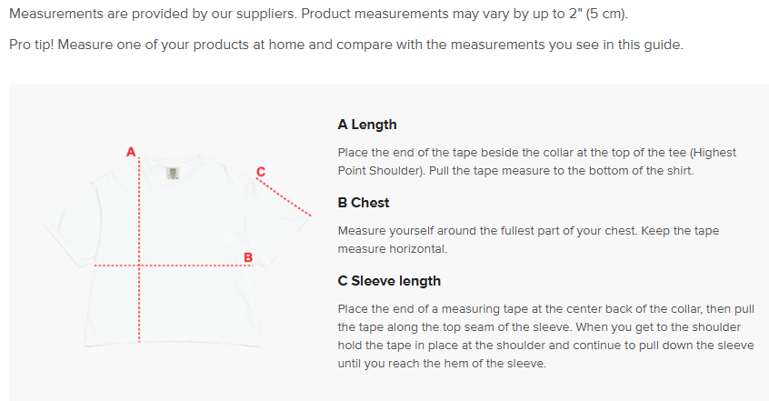Click the "B Chest" heading
Viewport: 769px width, 401px height.
364,203
